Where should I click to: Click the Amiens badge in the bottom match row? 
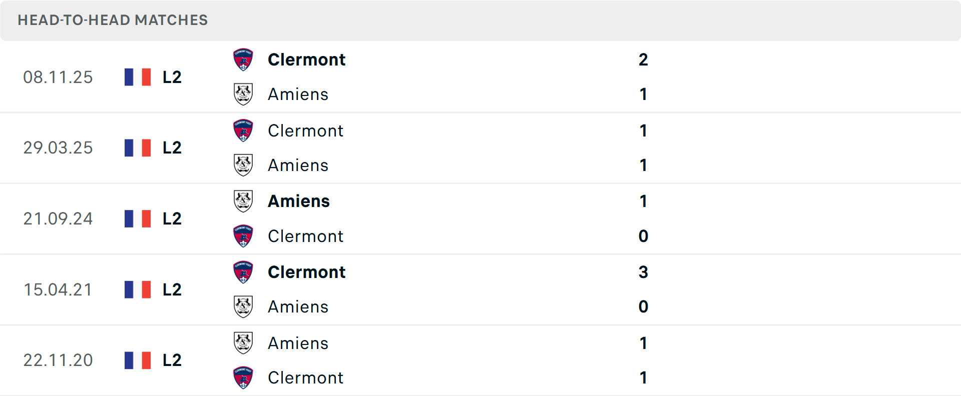pos(243,342)
